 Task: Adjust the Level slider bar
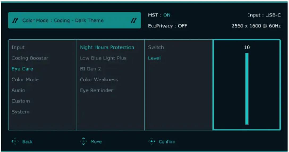pos(247,89)
